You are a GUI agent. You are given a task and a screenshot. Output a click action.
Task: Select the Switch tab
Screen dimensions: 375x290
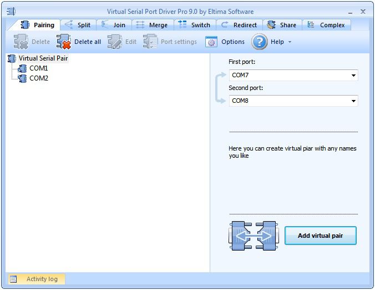tap(195, 25)
